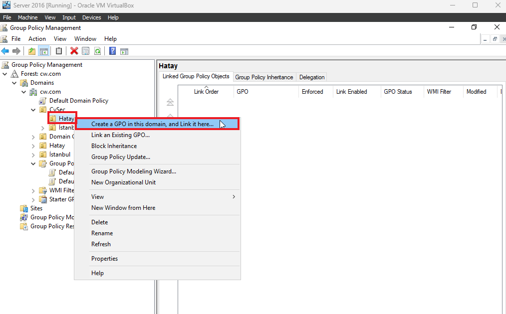
Task: Switch to the Delegation tab
Action: (312, 77)
